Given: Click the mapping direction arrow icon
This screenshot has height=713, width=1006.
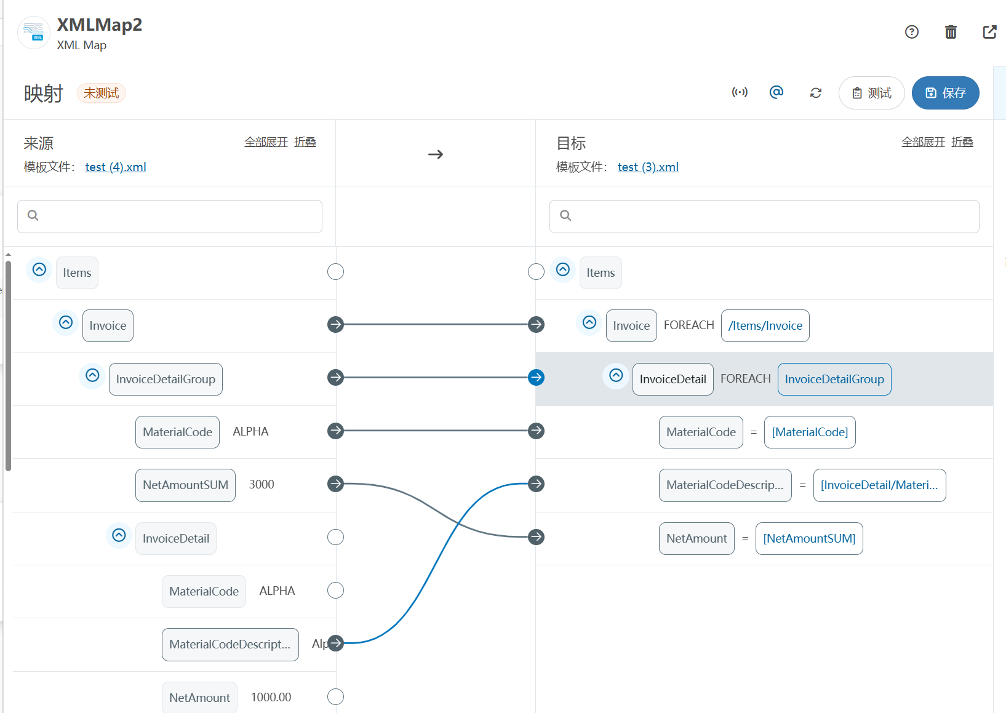Looking at the screenshot, I should [x=436, y=154].
